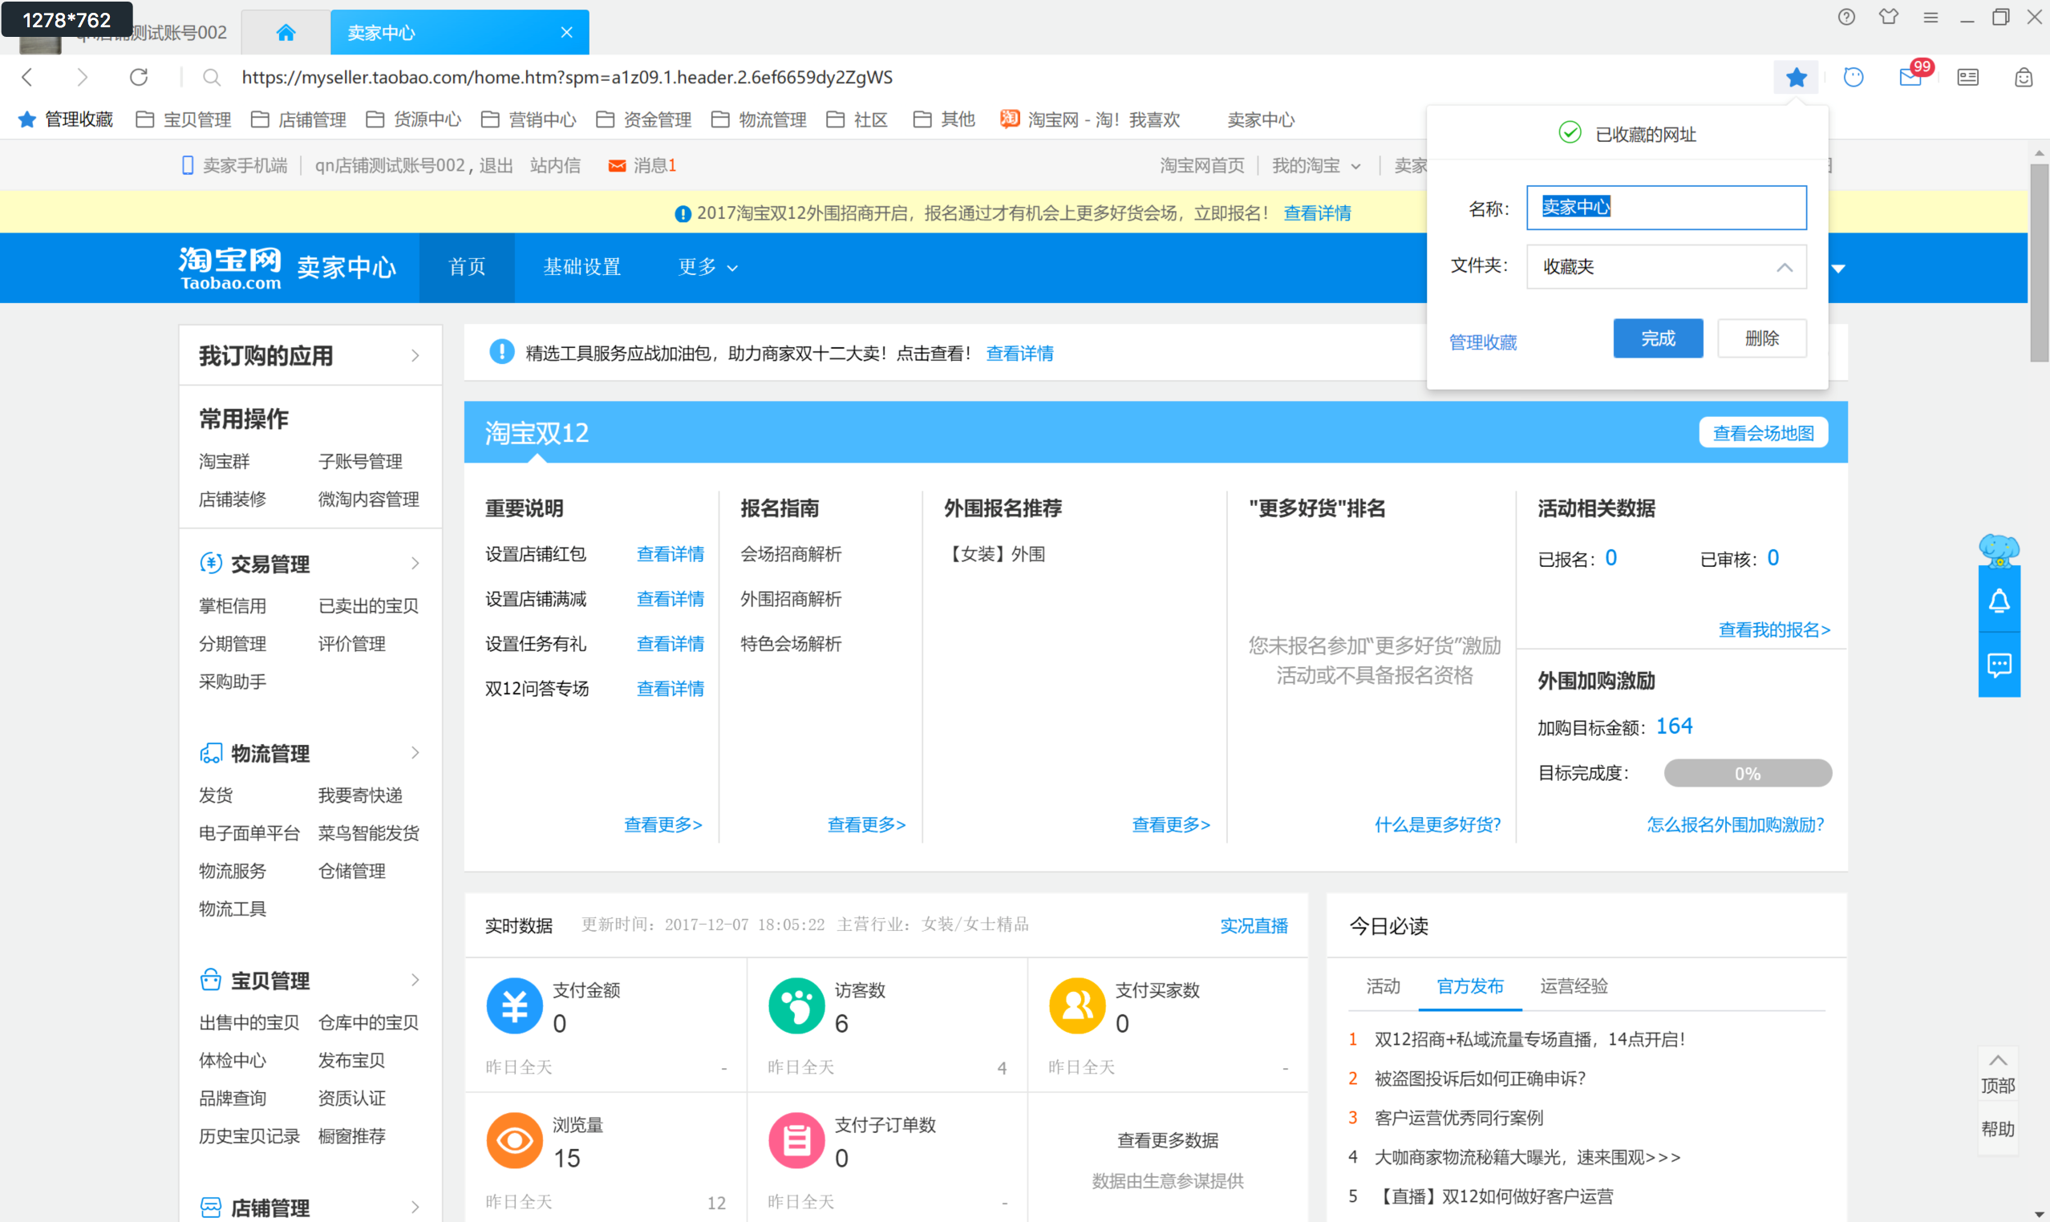Click the blue bookmark star icon
2050x1222 pixels.
point(1797,78)
